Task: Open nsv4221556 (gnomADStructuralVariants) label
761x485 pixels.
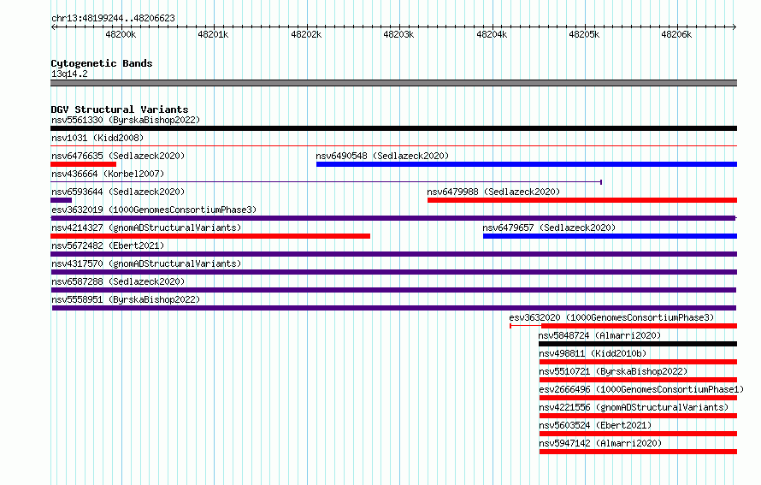Action: [x=634, y=407]
